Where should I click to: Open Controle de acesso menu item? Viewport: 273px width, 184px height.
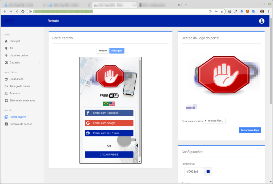tap(21, 124)
